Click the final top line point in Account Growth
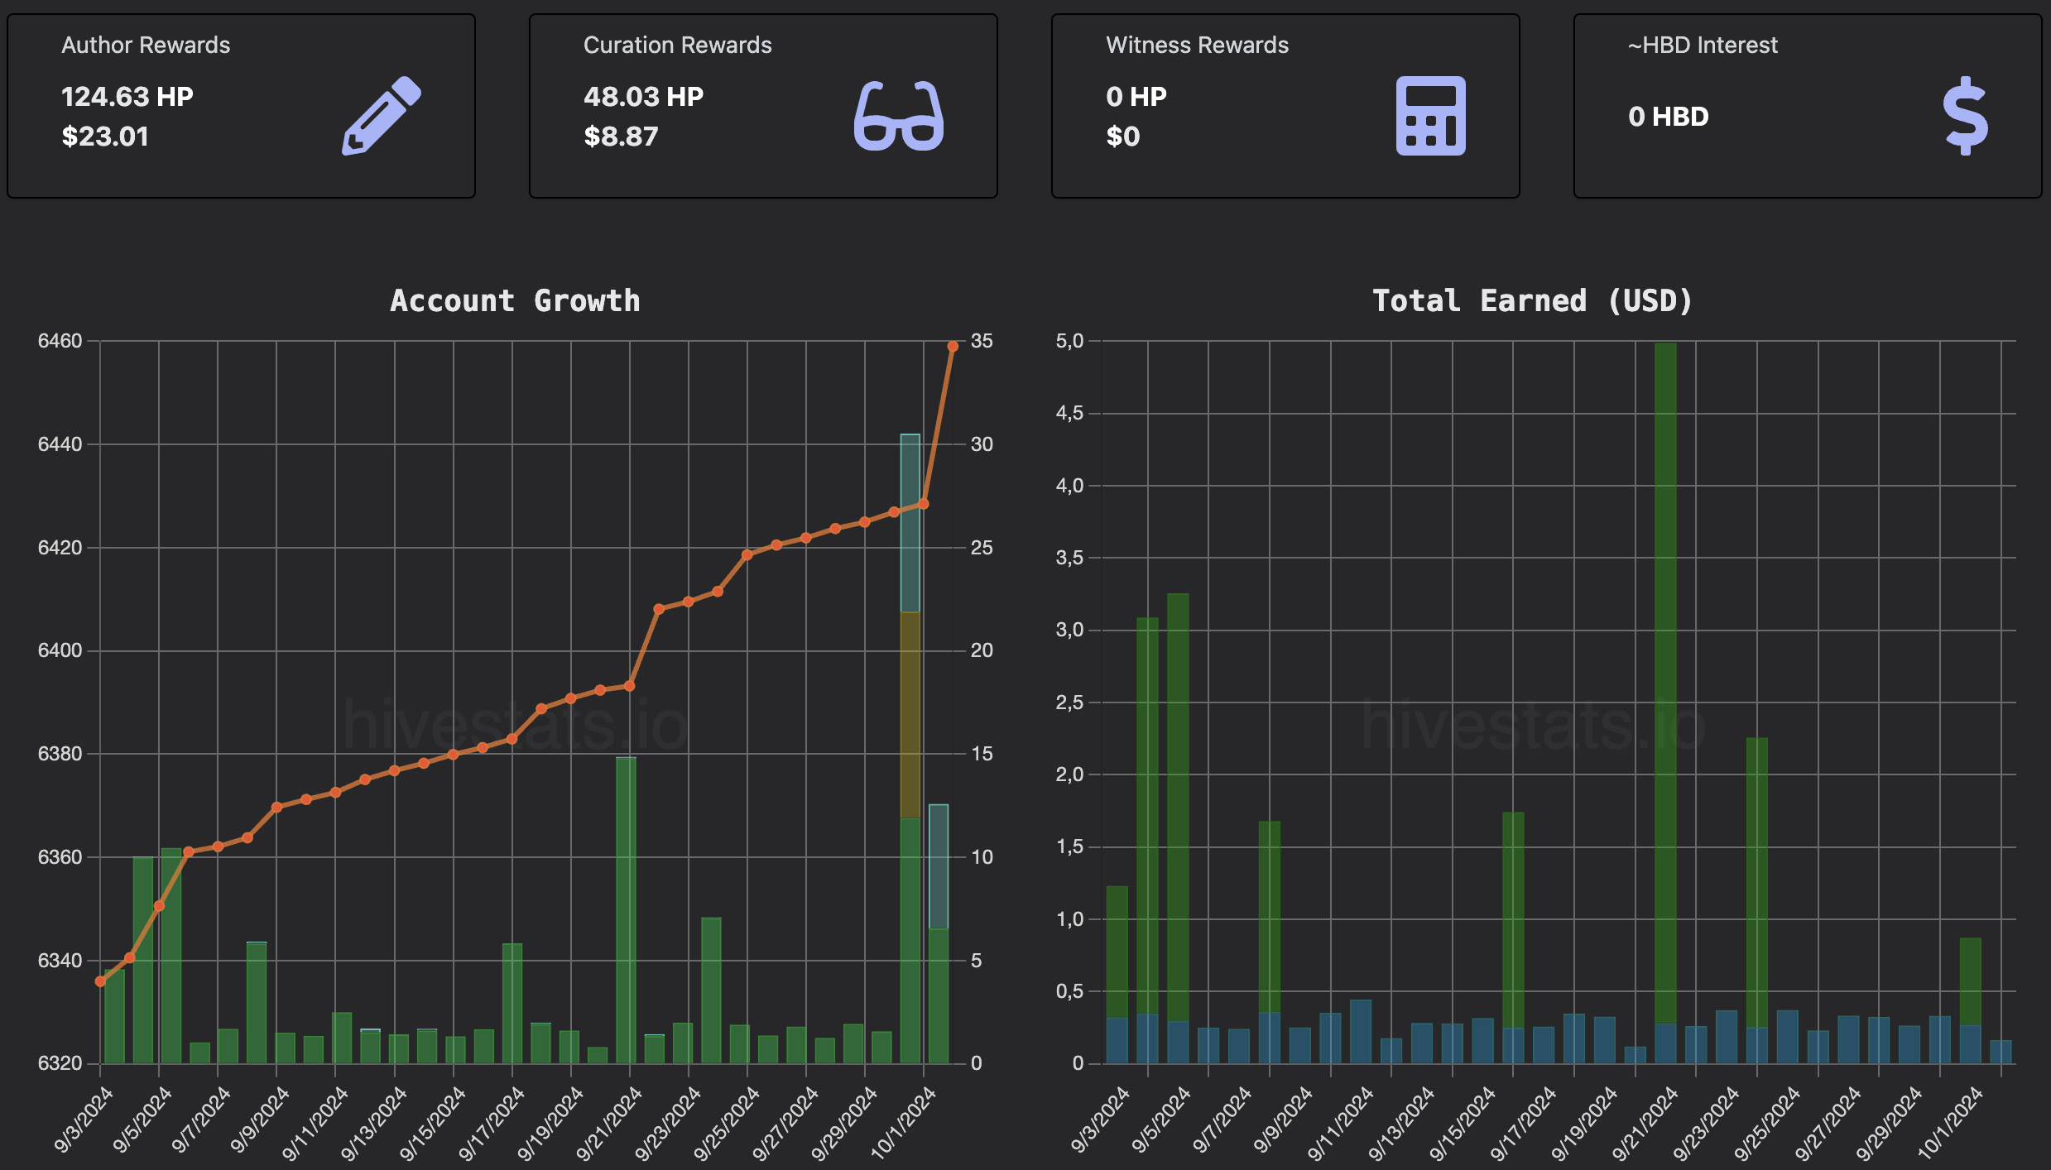2051x1170 pixels. [x=953, y=347]
